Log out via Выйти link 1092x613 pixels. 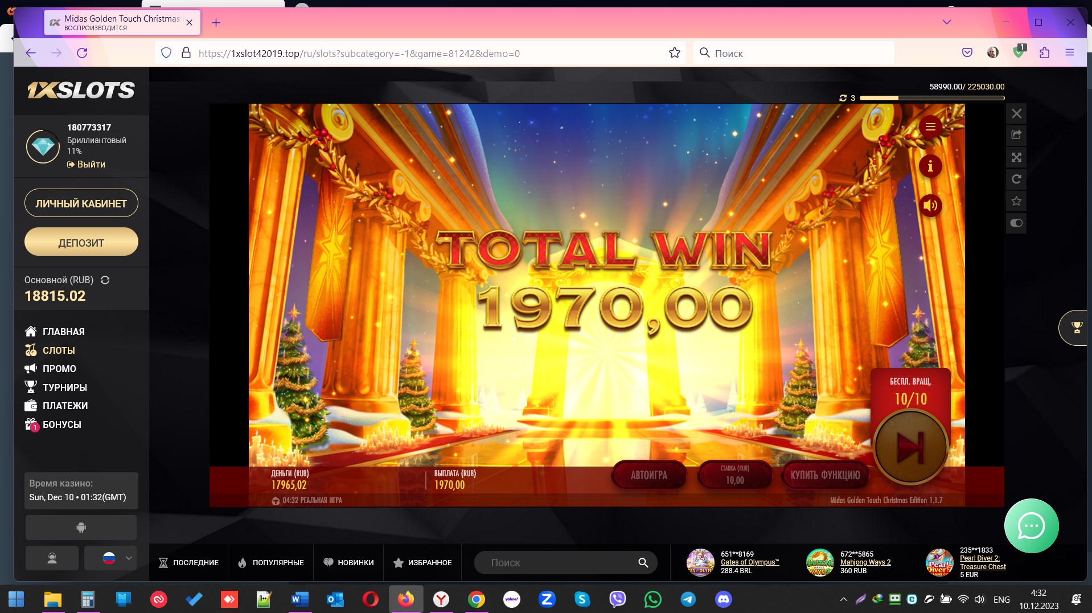(x=86, y=164)
